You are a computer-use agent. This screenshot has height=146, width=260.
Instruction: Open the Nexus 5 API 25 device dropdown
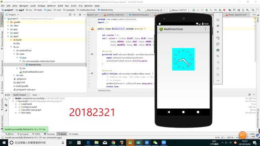[x=179, y=10]
